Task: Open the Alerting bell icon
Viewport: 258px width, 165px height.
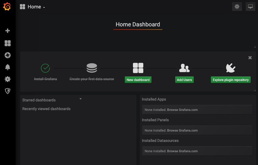Action: point(8,67)
